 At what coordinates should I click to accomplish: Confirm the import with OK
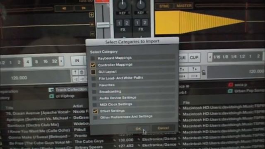coord(138,129)
